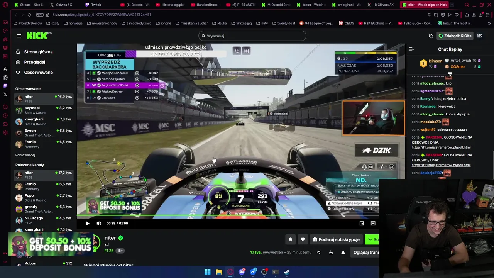The width and height of the screenshot is (494, 278).
Task: Click the Strona główna home icon
Action: (18, 52)
